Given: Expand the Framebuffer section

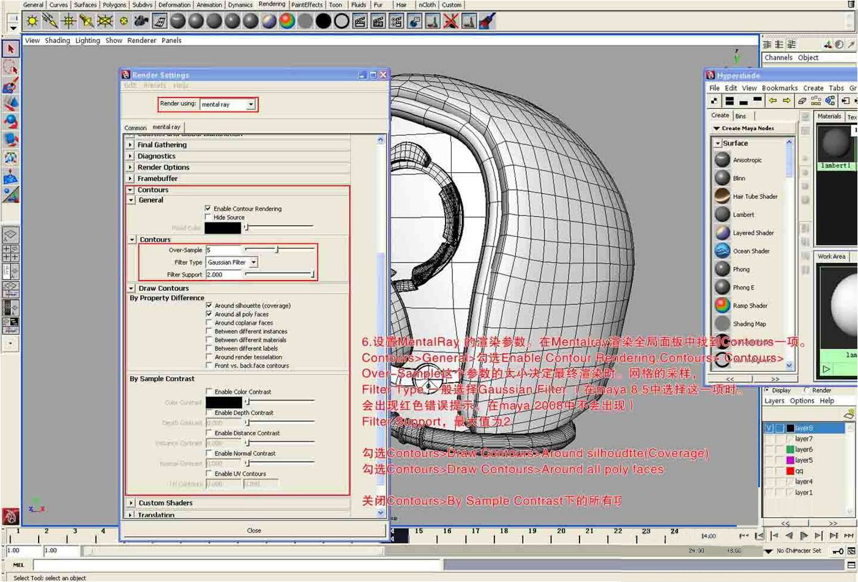Looking at the screenshot, I should click(130, 179).
